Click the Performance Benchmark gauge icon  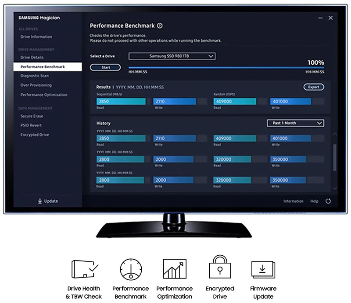point(130,269)
